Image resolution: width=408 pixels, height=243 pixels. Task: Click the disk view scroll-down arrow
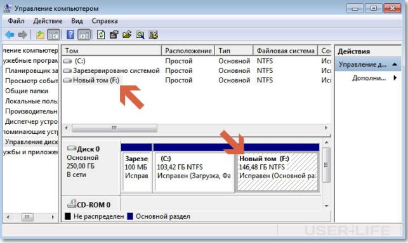tap(326, 206)
